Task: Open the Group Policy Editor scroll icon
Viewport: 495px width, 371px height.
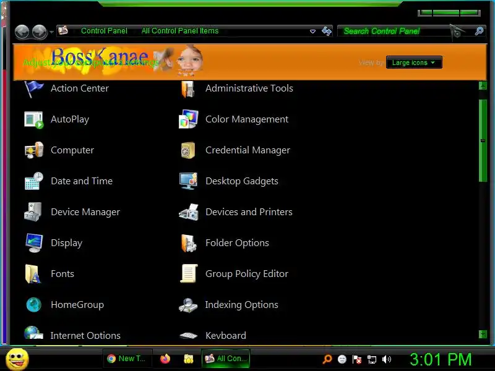Action: [189, 273]
